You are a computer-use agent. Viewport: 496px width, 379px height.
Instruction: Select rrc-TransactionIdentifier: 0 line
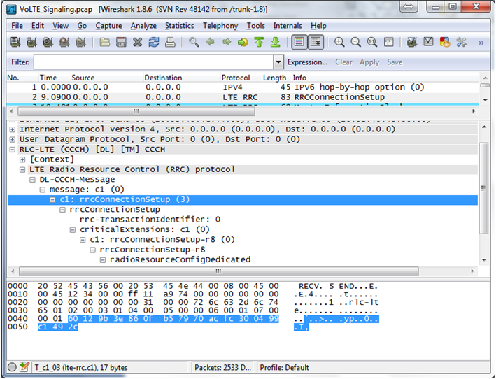coord(150,220)
